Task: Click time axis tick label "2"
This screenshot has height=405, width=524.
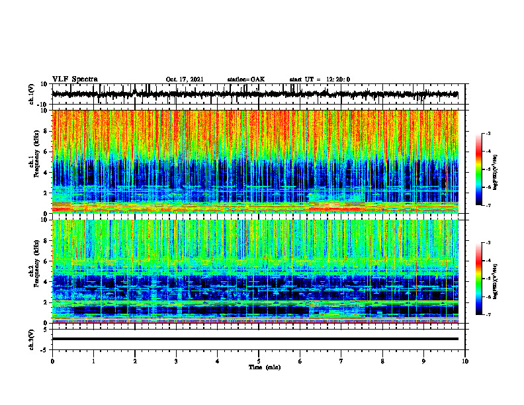Action: tap(135, 361)
